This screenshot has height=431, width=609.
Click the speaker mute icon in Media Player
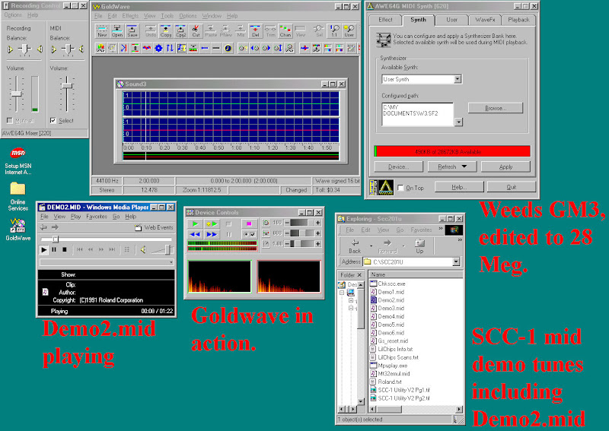coord(143,250)
